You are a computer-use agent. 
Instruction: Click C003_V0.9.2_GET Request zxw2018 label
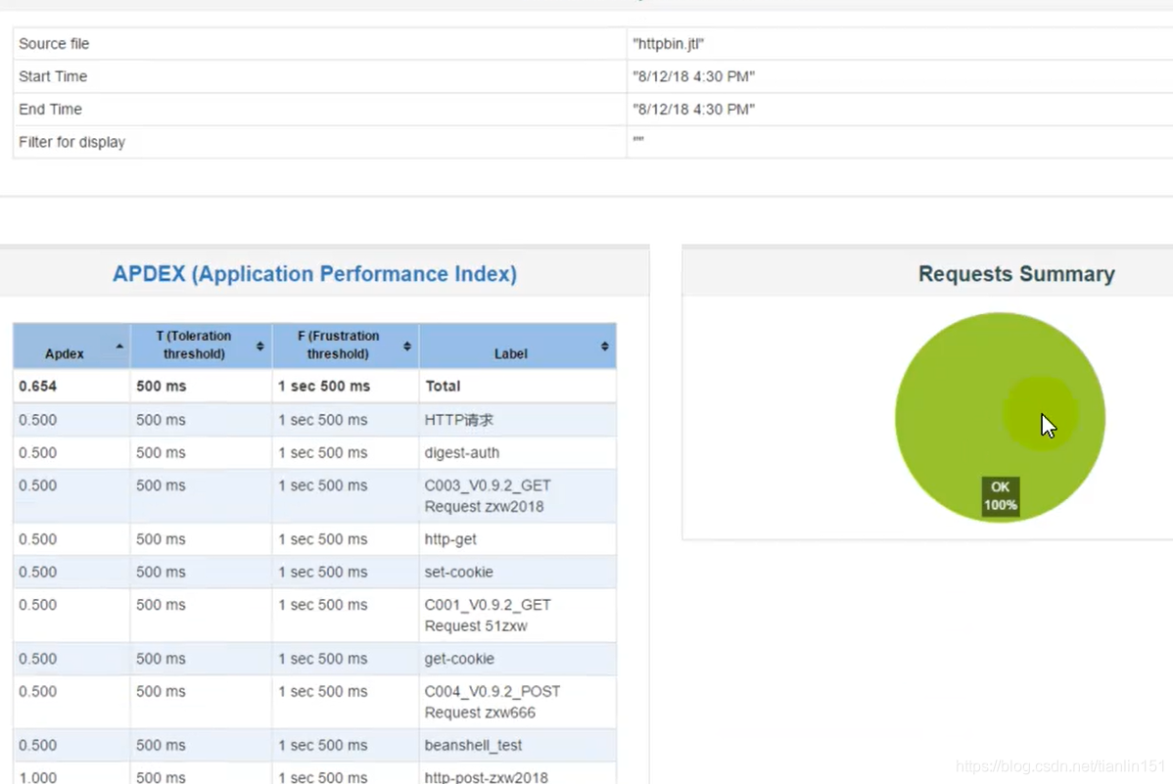click(x=487, y=496)
